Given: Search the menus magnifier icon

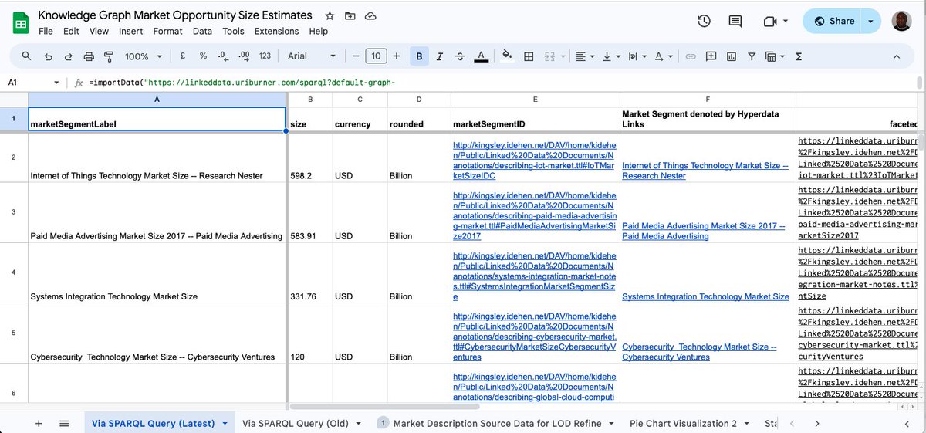Looking at the screenshot, I should point(27,56).
